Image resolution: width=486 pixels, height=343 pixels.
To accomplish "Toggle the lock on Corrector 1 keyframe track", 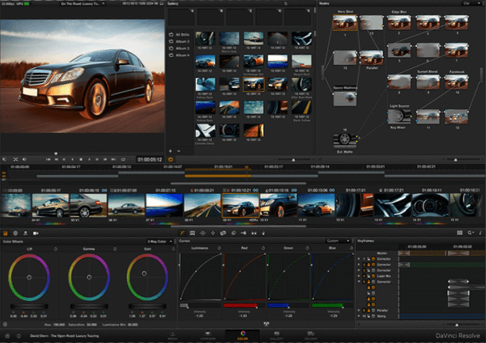I will click(x=369, y=259).
